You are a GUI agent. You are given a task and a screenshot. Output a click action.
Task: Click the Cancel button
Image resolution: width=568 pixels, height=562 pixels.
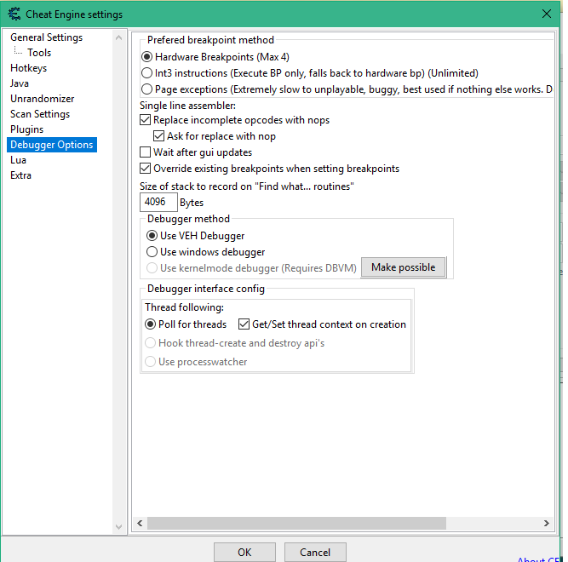(x=315, y=552)
